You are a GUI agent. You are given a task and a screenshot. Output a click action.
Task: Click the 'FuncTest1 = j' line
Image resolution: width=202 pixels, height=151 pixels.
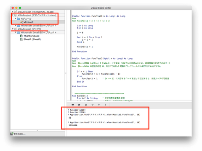[85, 47]
